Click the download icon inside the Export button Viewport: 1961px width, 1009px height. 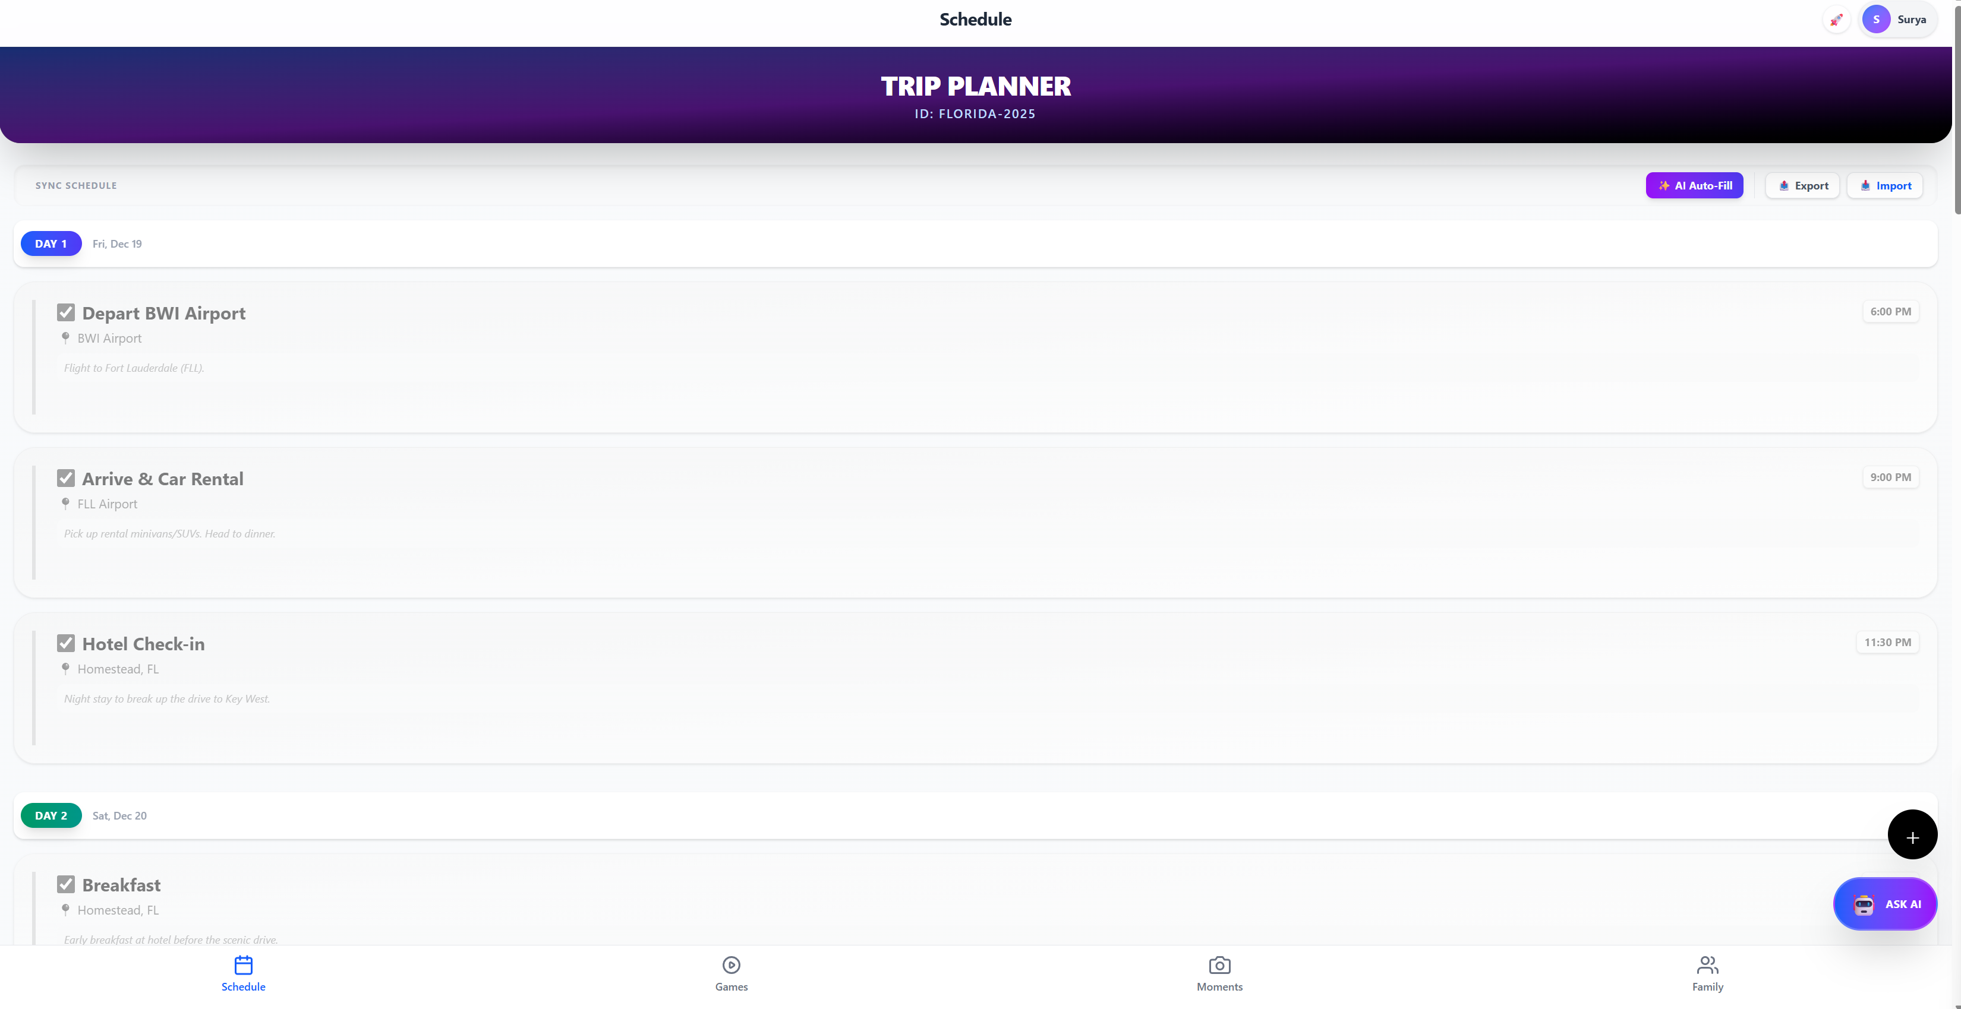(1784, 185)
